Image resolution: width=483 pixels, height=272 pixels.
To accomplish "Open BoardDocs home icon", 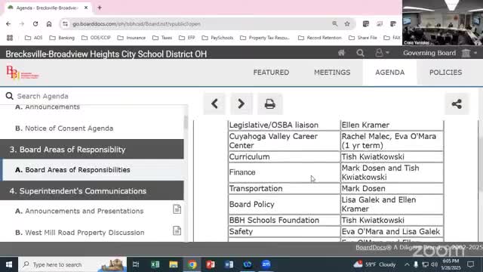I will (x=341, y=53).
